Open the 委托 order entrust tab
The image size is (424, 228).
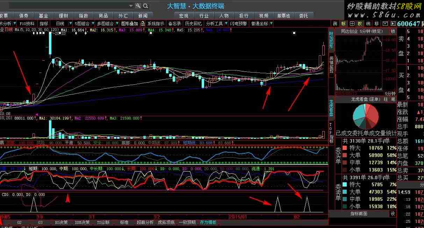coord(304,16)
